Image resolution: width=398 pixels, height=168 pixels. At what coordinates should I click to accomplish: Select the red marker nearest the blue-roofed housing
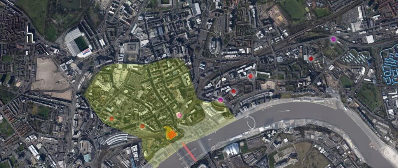point(311,58)
